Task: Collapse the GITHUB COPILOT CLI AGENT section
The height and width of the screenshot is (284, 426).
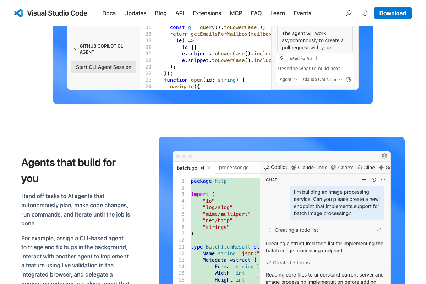Action: (75, 49)
